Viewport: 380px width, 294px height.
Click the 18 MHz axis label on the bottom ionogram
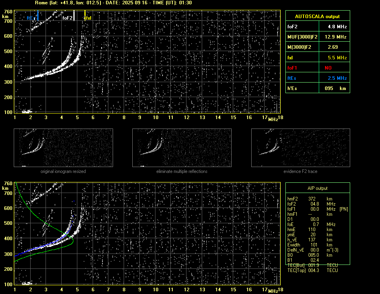click(x=280, y=290)
